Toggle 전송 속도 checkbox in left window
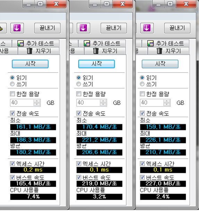The image size is (199, 211). (x=13, y=113)
